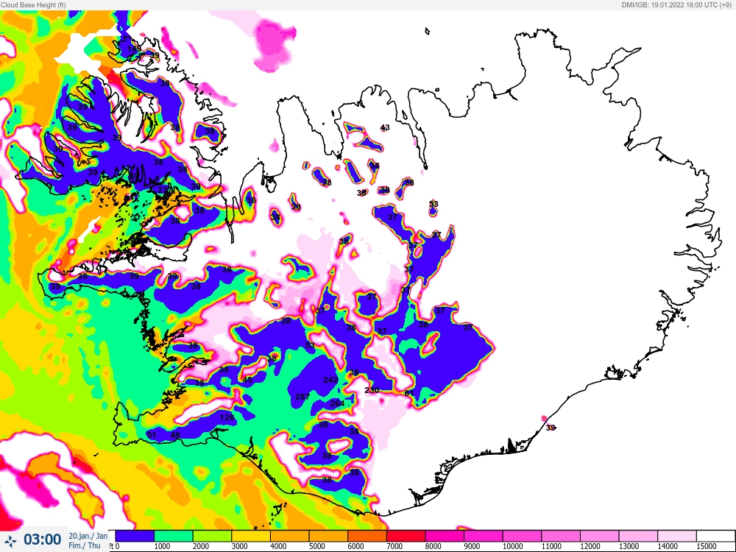736x552 pixels.
Task: Click the 10000 legend label
Action: [512, 546]
